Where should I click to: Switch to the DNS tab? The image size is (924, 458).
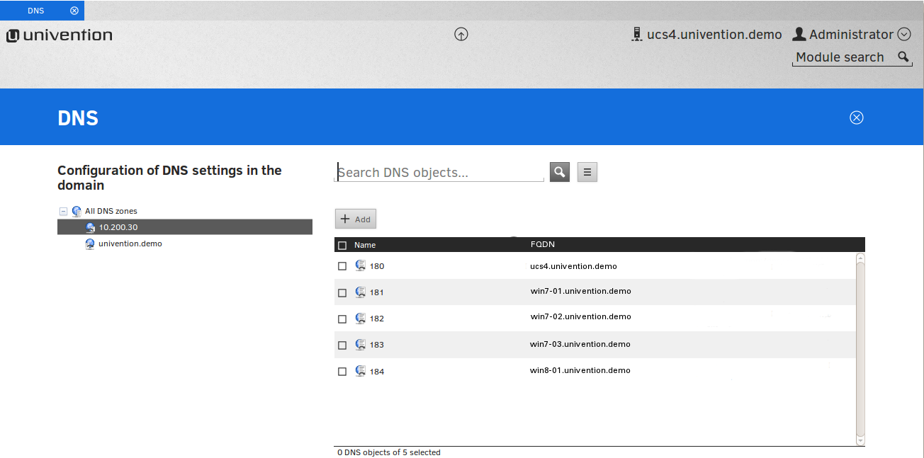[35, 11]
